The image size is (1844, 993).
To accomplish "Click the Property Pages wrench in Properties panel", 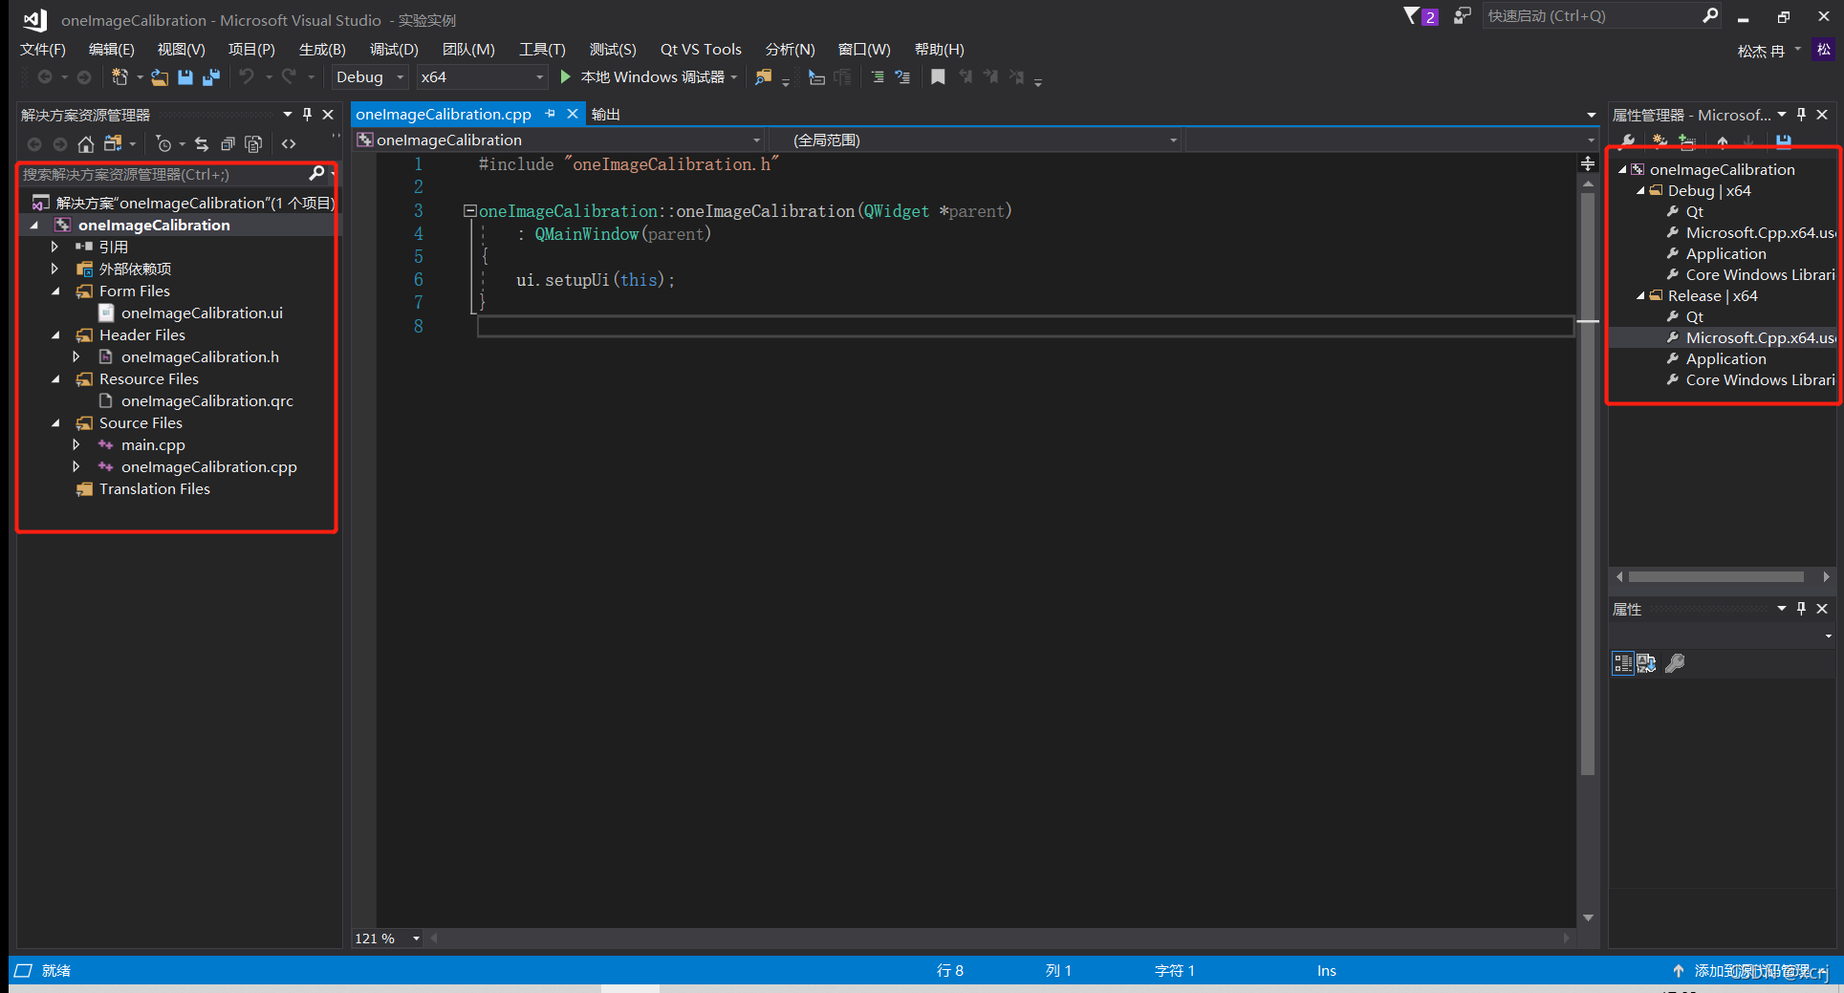I will point(1675,663).
